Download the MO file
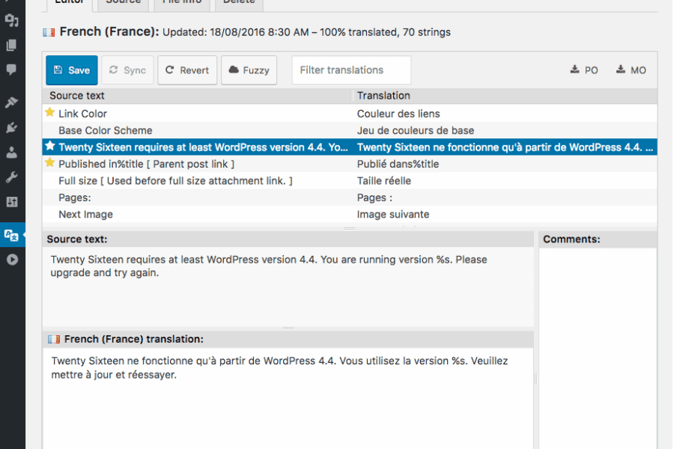 pyautogui.click(x=631, y=70)
